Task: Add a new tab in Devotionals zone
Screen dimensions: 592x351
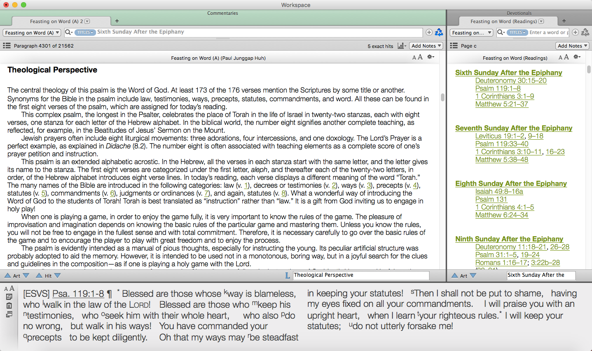Action: tap(564, 21)
